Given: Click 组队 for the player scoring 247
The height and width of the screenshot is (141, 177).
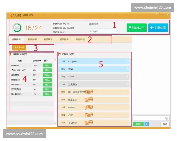Looking at the screenshot, I should click(x=47, y=75).
